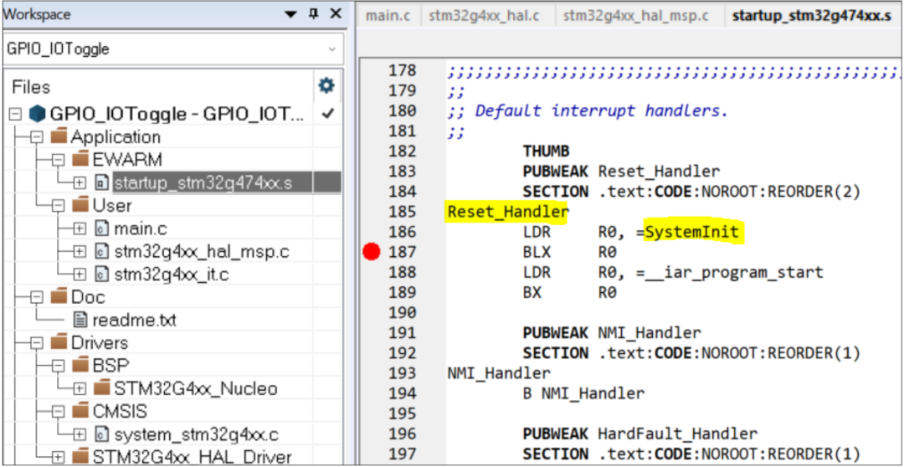Click the readme.txt document icon
The image size is (904, 467).
point(80,320)
